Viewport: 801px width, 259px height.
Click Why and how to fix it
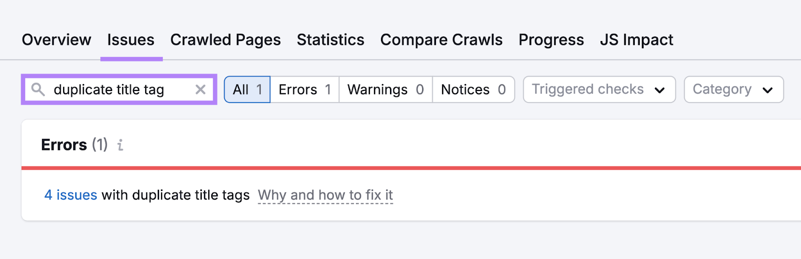pyautogui.click(x=325, y=195)
